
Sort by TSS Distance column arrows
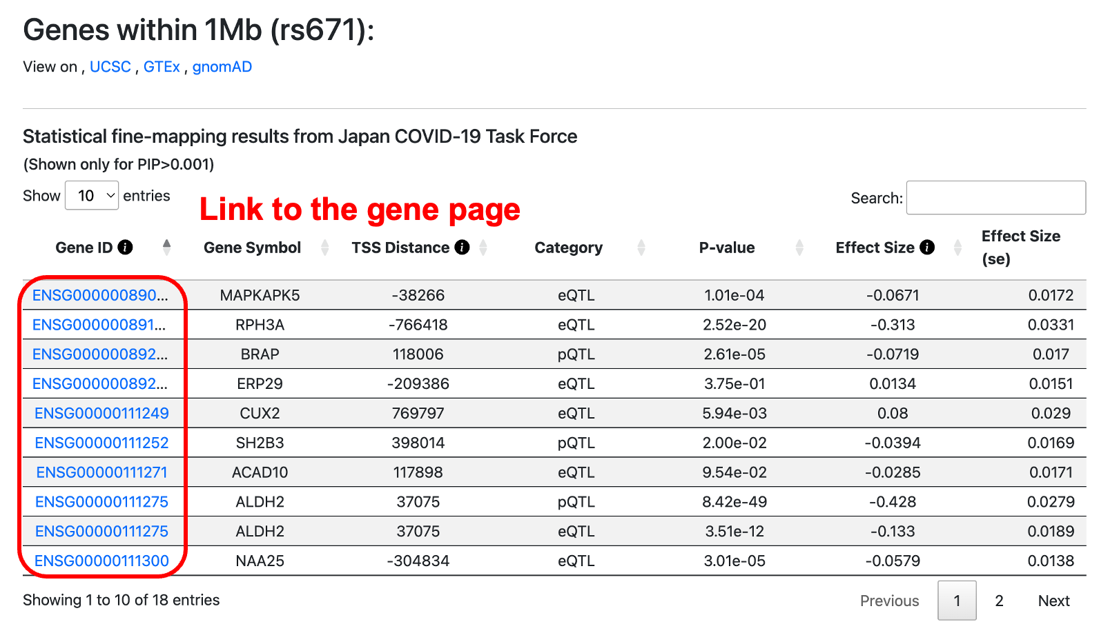click(483, 248)
